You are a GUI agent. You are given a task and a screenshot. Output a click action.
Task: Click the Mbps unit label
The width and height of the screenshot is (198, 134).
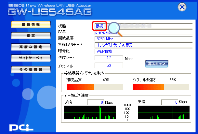point(129,59)
